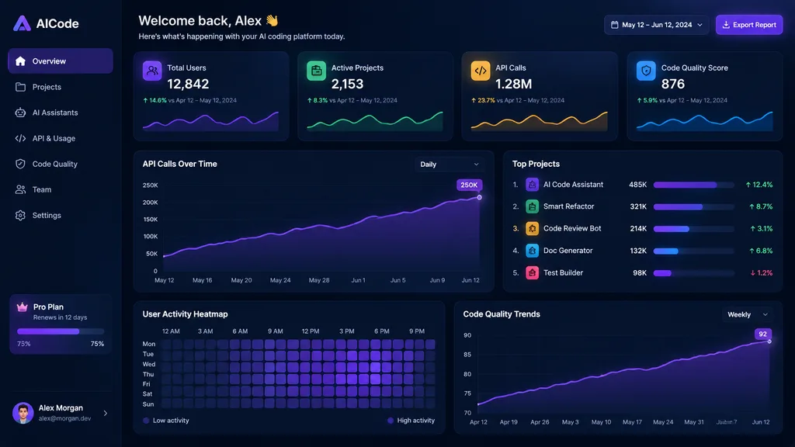Click the Wed row label in heatmap
This screenshot has height=447, width=795.
pos(148,364)
